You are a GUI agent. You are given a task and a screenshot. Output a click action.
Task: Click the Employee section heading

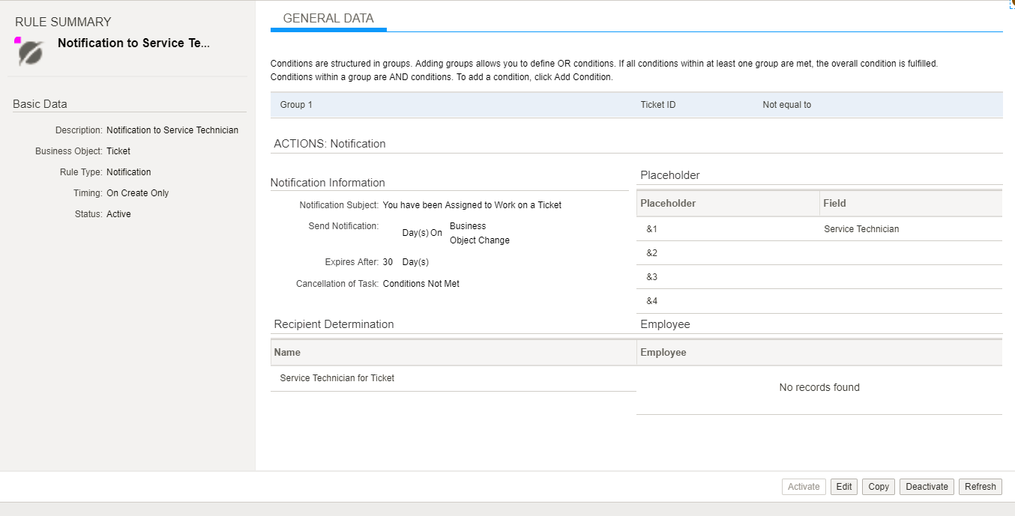666,324
